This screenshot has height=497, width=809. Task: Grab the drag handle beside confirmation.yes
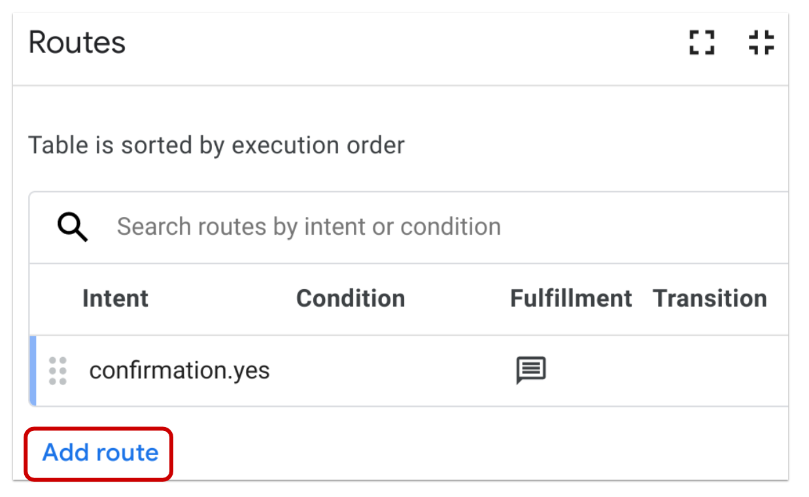[58, 370]
